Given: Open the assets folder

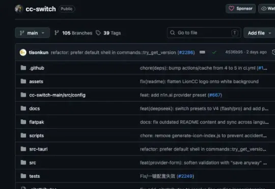Looking at the screenshot, I should pos(36,82).
